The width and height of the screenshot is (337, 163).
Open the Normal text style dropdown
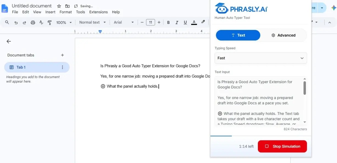(x=93, y=22)
